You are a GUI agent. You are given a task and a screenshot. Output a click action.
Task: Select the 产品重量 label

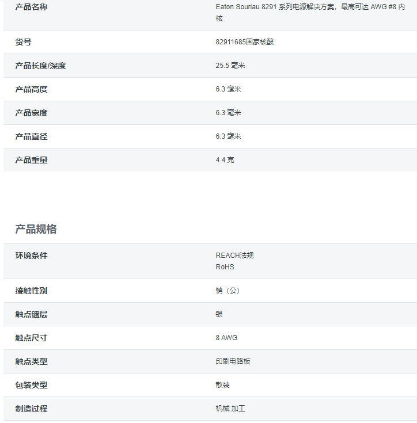[31, 160]
